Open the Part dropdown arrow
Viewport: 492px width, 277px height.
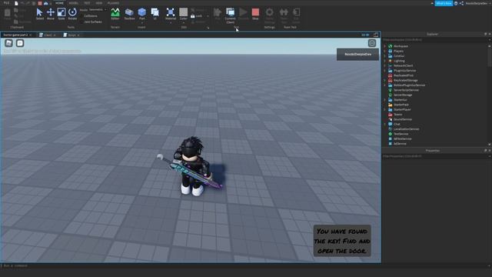coord(141,23)
